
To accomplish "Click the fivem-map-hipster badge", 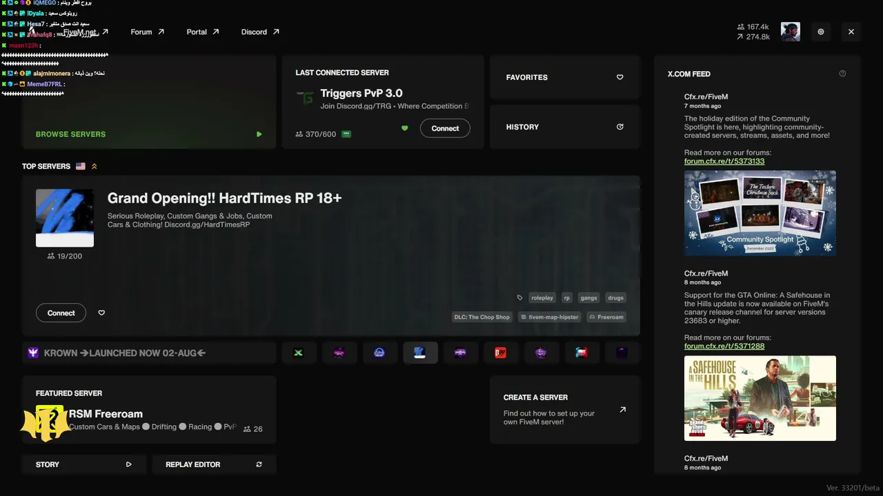I will tap(549, 317).
